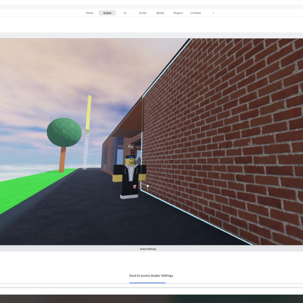This screenshot has height=303, width=303.
Task: Click the Rig name label above character
Action: tap(131, 146)
